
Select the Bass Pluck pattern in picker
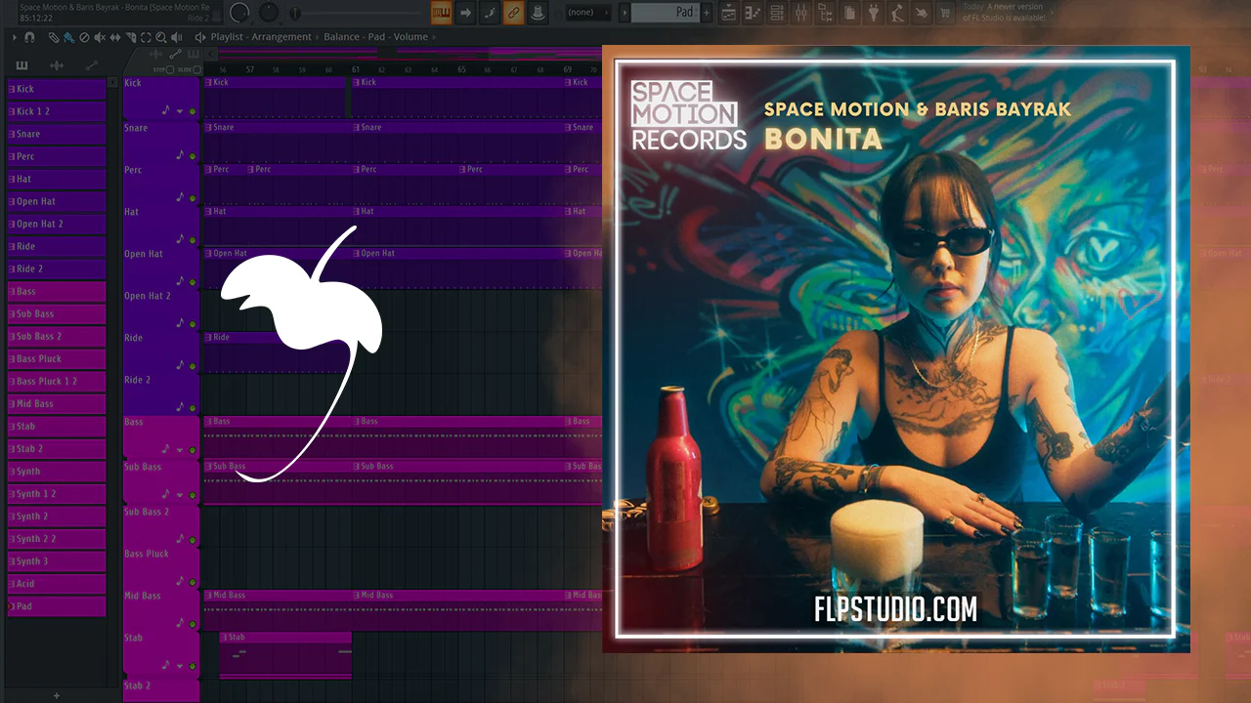coord(57,358)
